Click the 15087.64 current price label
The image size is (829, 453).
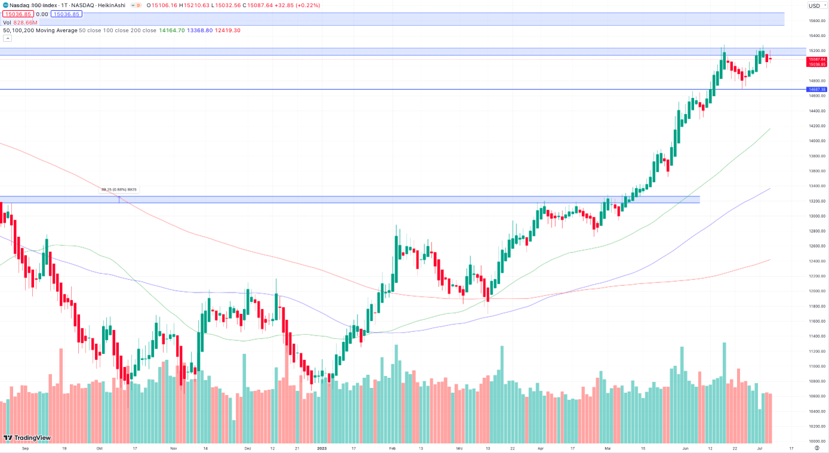tap(816, 60)
